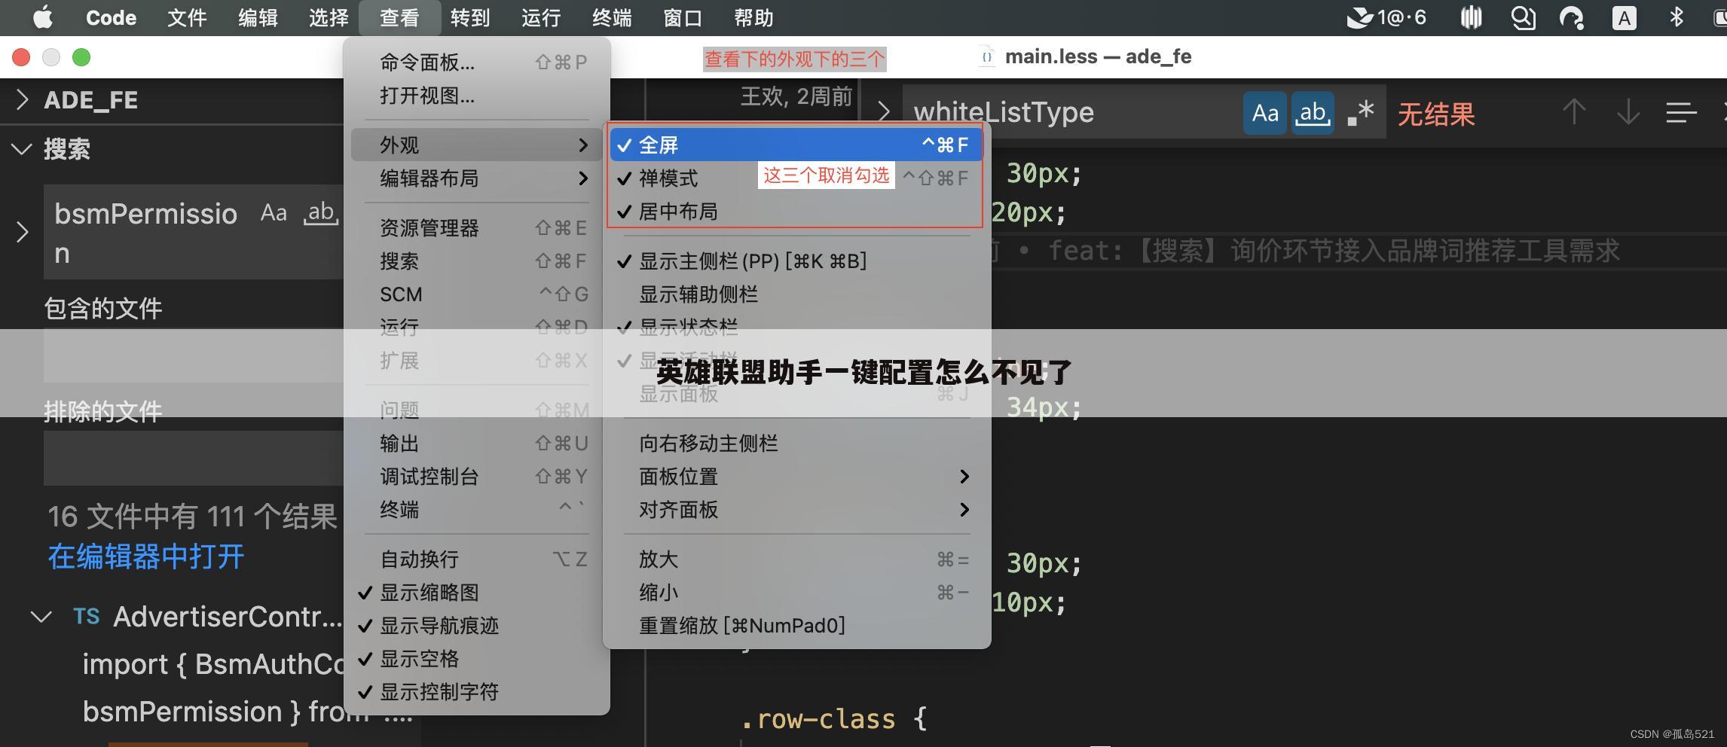Open the Apple menu
This screenshot has height=747, width=1727.
tap(43, 17)
